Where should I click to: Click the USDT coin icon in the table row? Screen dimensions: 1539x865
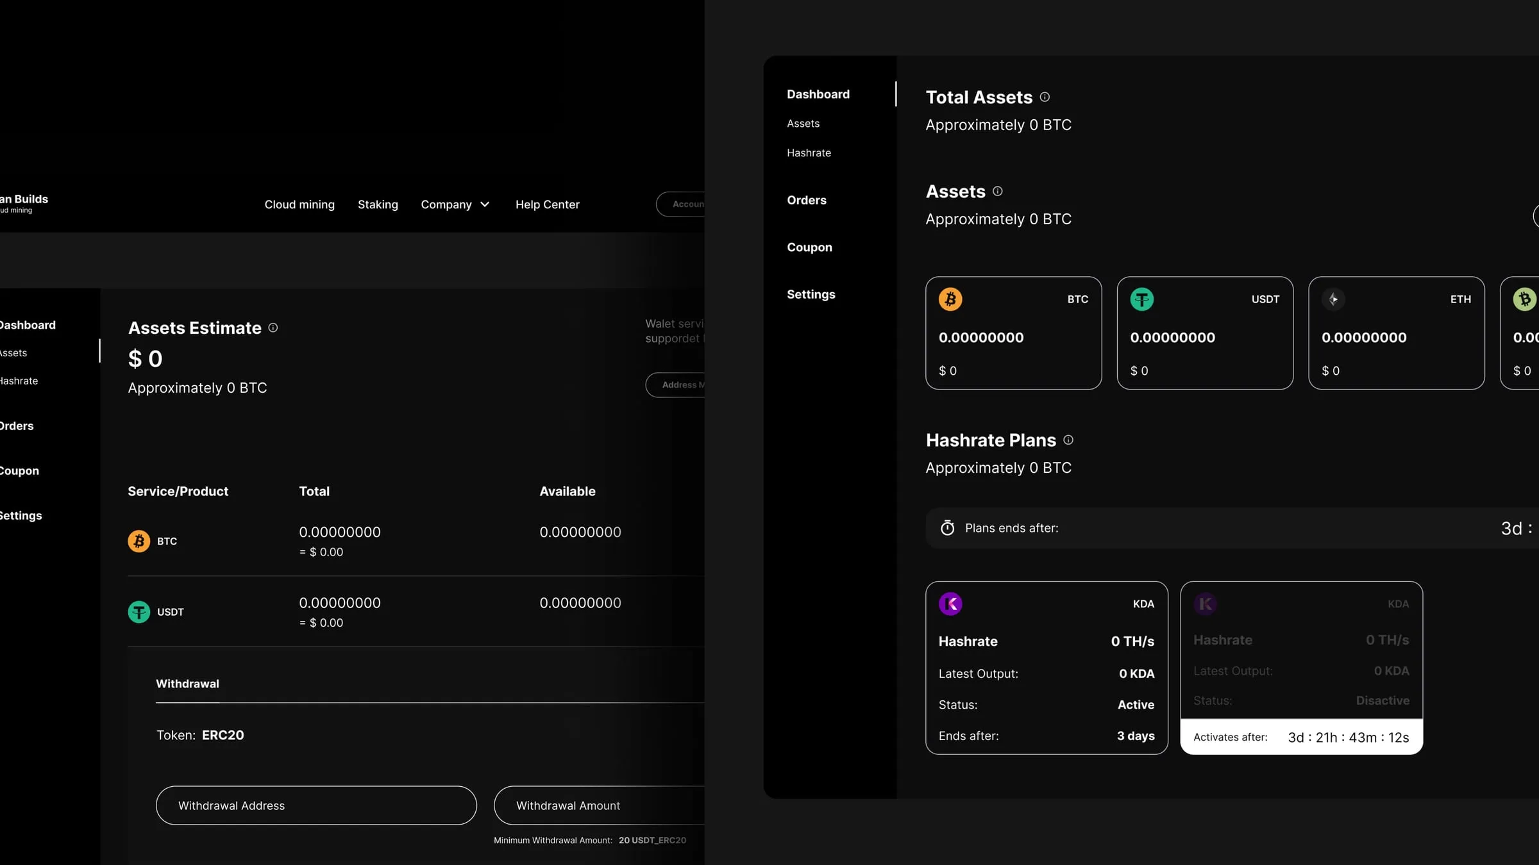[x=139, y=612]
